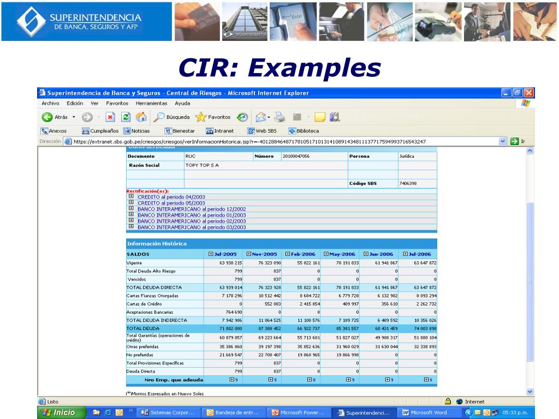The height and width of the screenshot is (419, 559).
Task: Click the printer icon in toolbar
Action: [x=280, y=117]
